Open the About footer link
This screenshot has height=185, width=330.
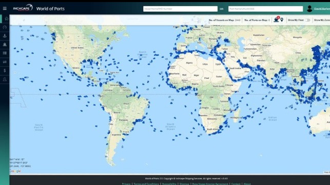(x=247, y=184)
